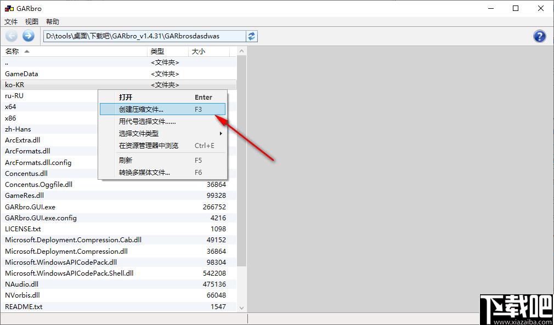
Task: Click scrollbar down arrow in file list
Action: (242, 307)
